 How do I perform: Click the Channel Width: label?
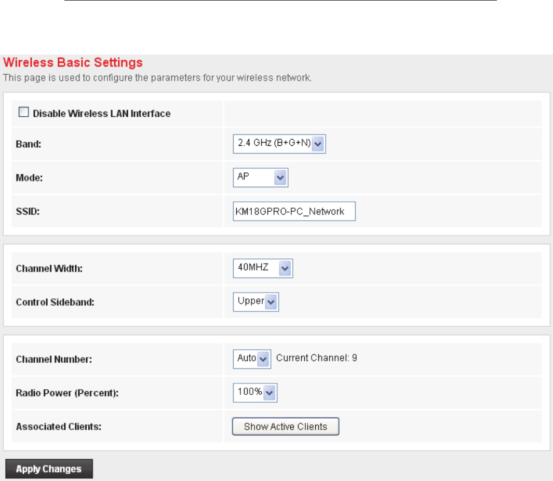point(49,269)
